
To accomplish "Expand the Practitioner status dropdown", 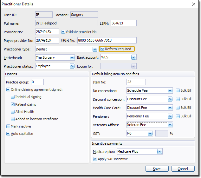I will click(72, 66).
